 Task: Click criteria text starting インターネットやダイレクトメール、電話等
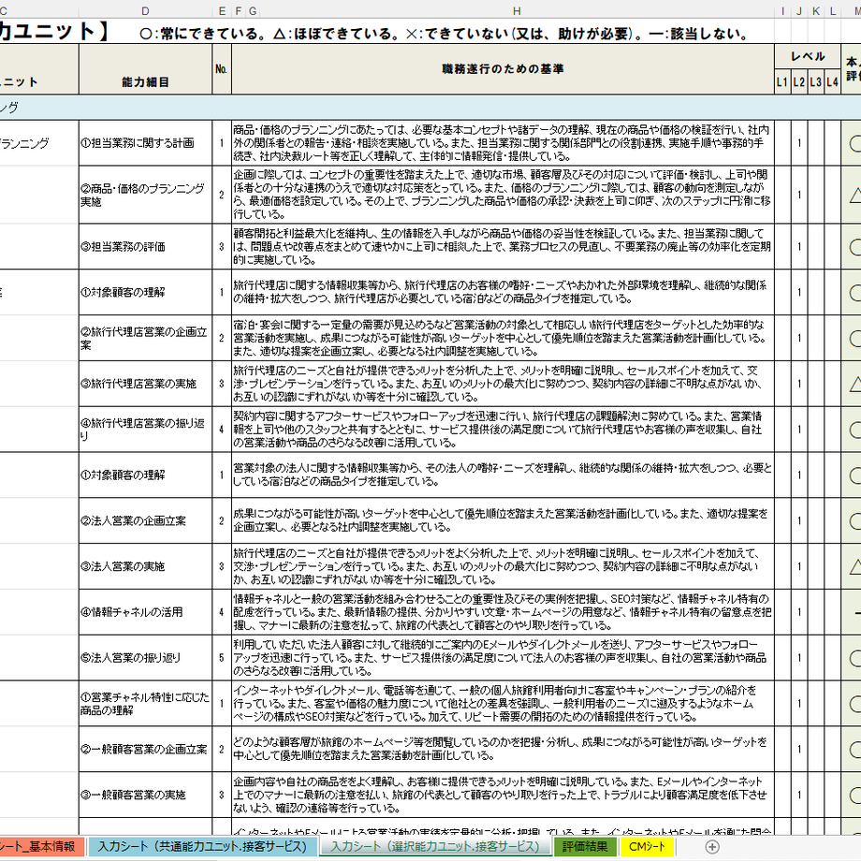pos(503,704)
